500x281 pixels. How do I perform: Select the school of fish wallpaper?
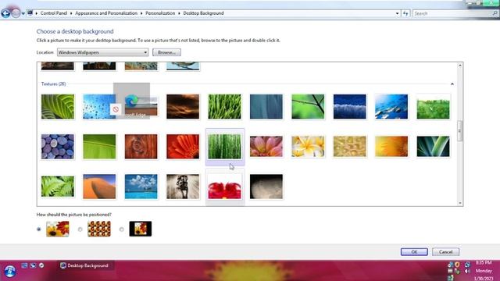[391, 106]
